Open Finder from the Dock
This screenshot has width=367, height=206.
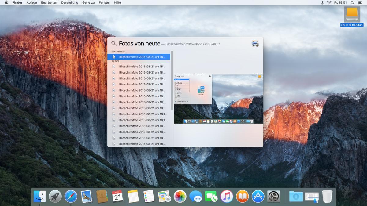39,197
